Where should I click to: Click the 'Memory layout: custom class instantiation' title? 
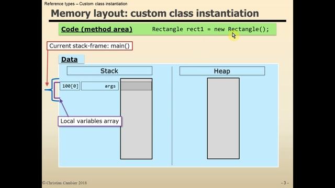(155, 14)
